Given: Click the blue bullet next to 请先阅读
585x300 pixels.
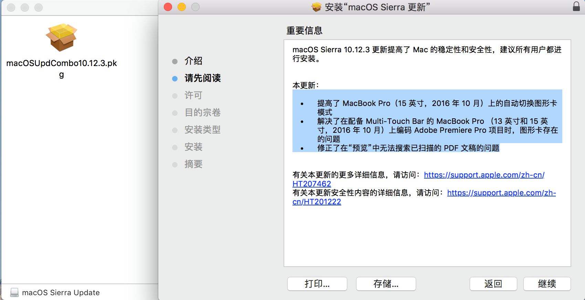Looking at the screenshot, I should (x=175, y=78).
